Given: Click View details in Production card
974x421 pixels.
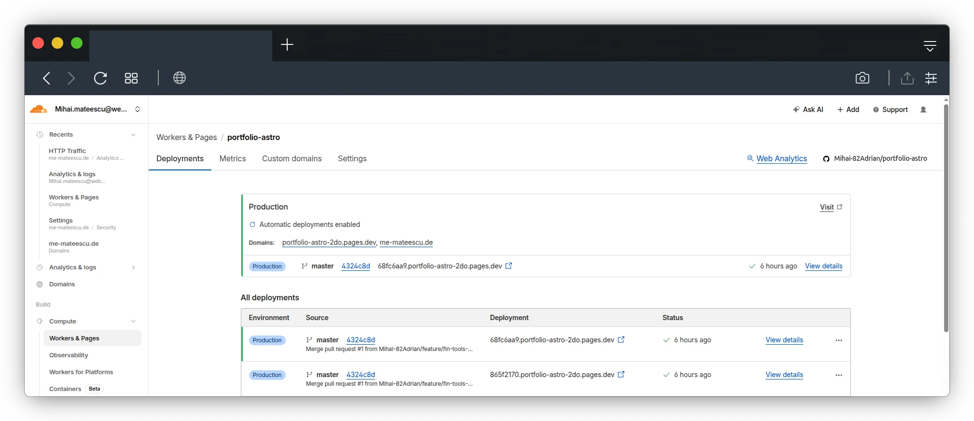Looking at the screenshot, I should click(823, 266).
